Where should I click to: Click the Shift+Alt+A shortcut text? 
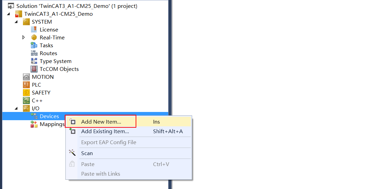pyautogui.click(x=168, y=131)
